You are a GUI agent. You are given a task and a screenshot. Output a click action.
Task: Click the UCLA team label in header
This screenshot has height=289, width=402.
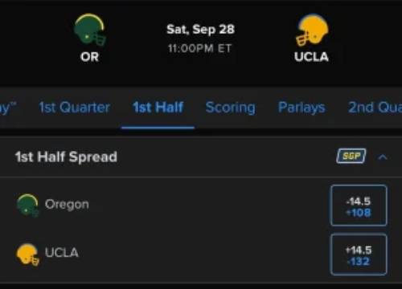(311, 57)
